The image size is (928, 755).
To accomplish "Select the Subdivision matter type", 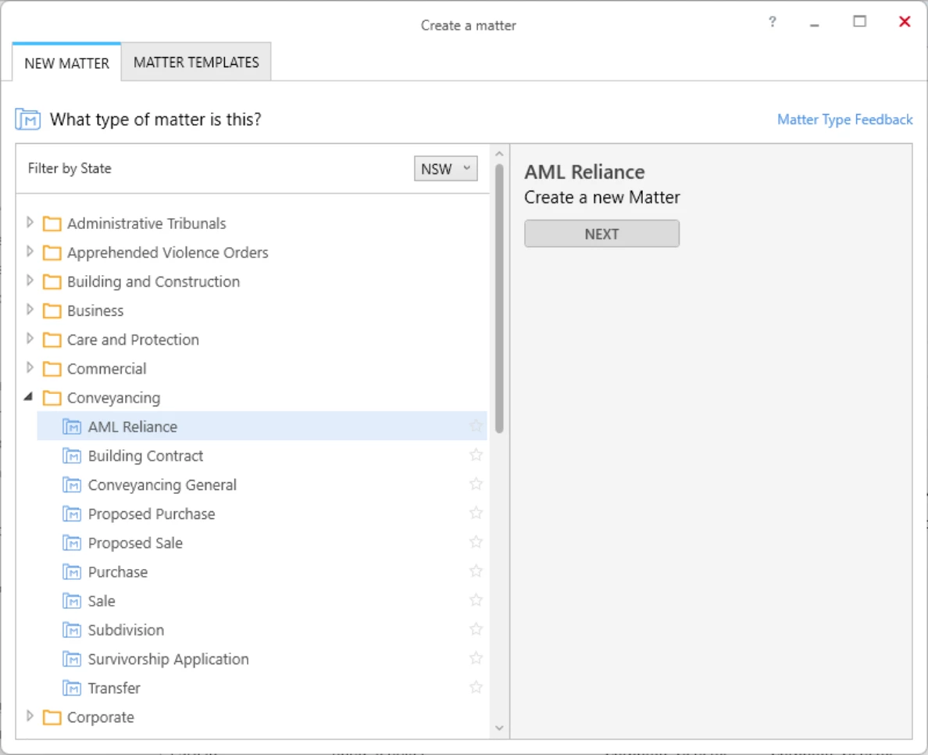I will pyautogui.click(x=262, y=629).
